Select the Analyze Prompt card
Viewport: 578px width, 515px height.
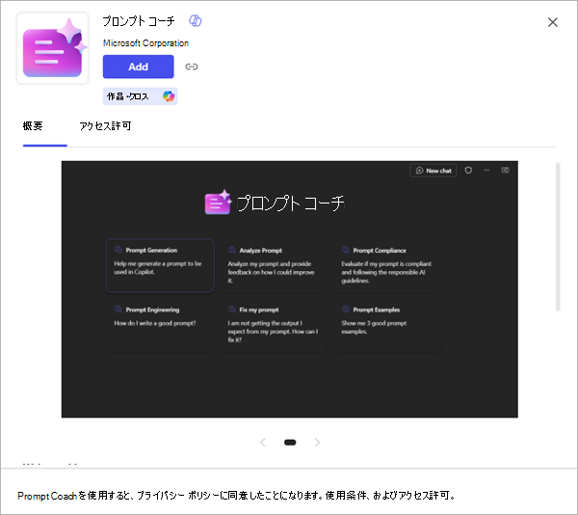coord(274,266)
